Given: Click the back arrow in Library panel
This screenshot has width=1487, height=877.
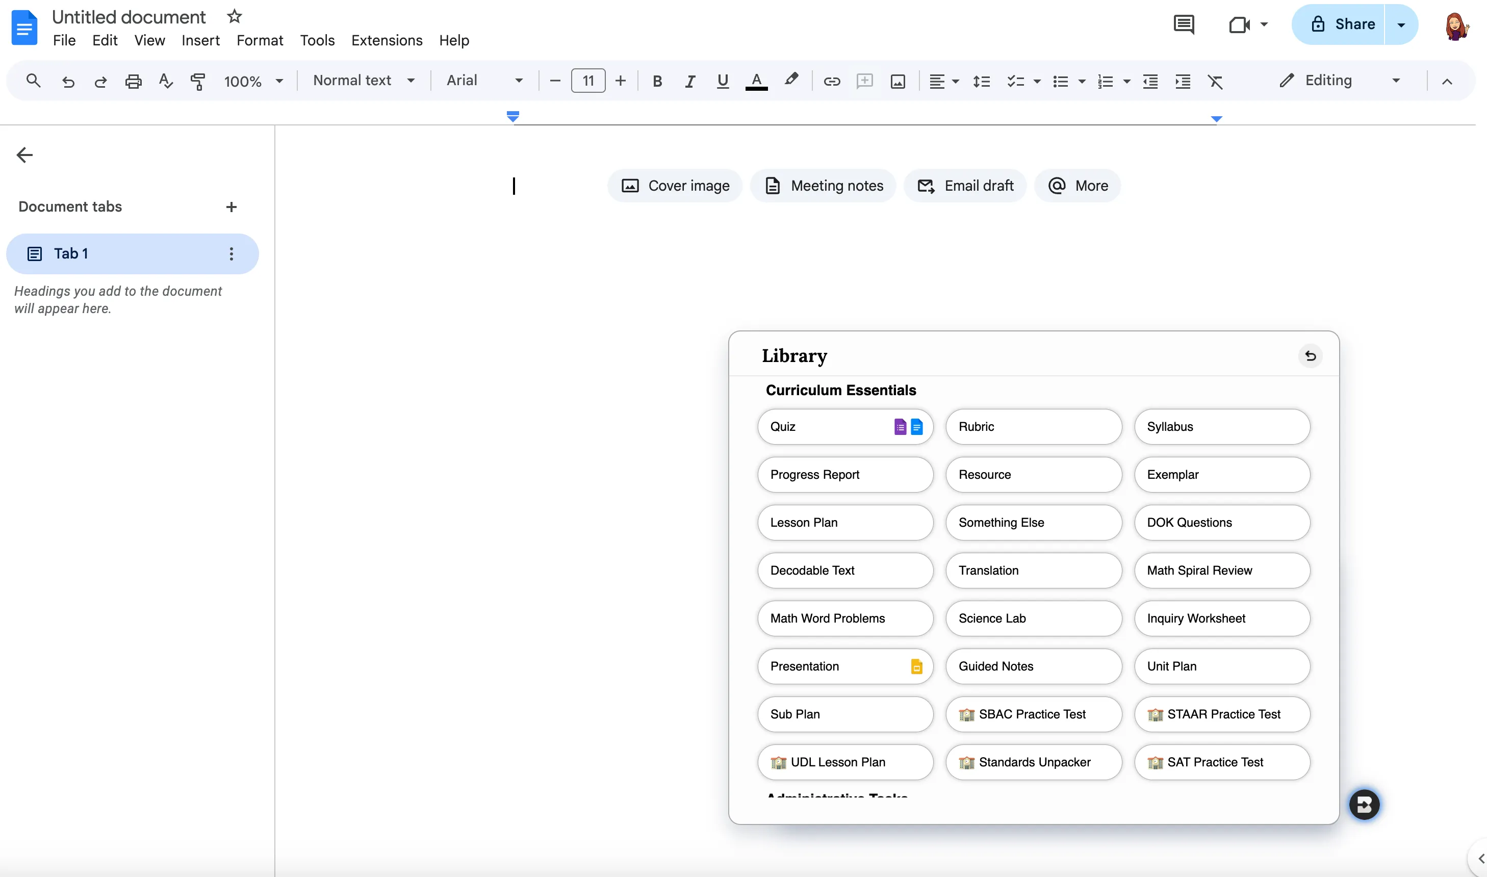Looking at the screenshot, I should (x=1310, y=356).
